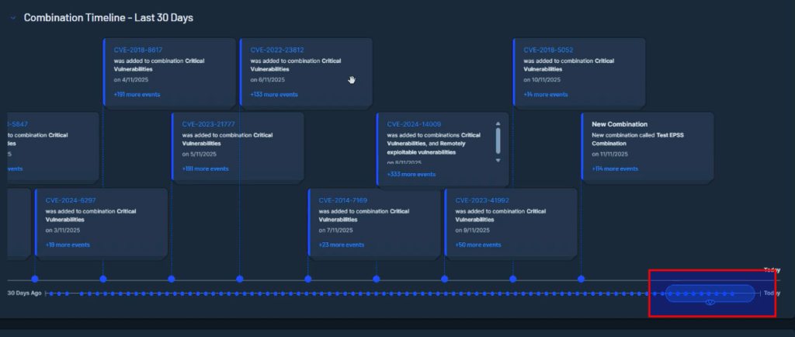Click the highlighted range selector on the timeline
795x337 pixels.
click(x=710, y=293)
